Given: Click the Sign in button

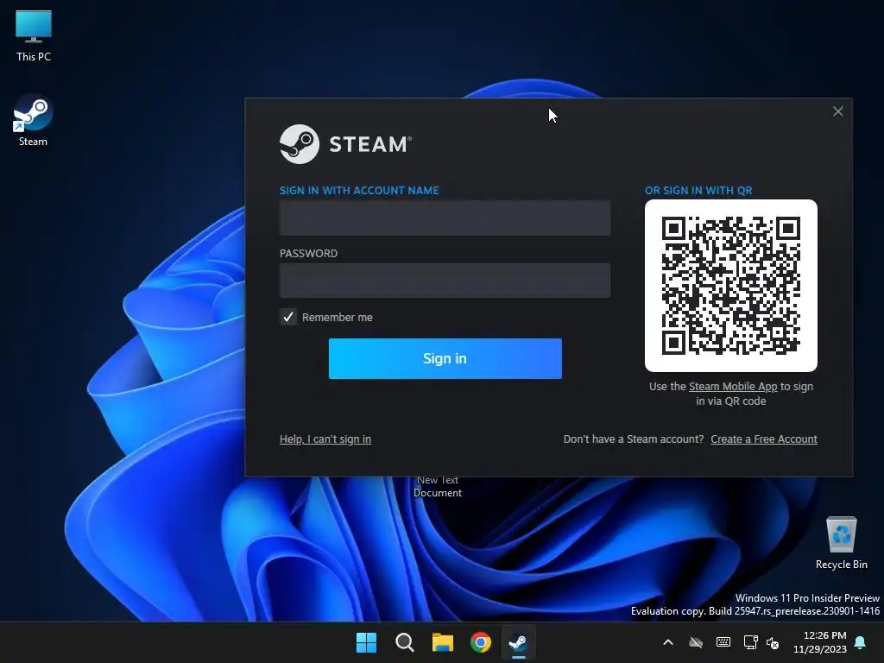Looking at the screenshot, I should point(445,358).
